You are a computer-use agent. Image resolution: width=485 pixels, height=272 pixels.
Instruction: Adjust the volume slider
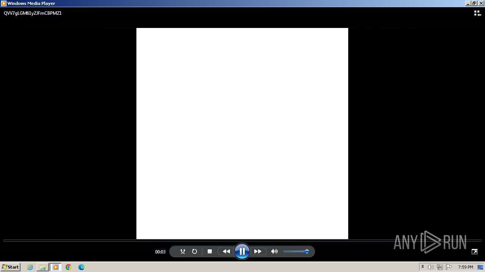[296, 251]
